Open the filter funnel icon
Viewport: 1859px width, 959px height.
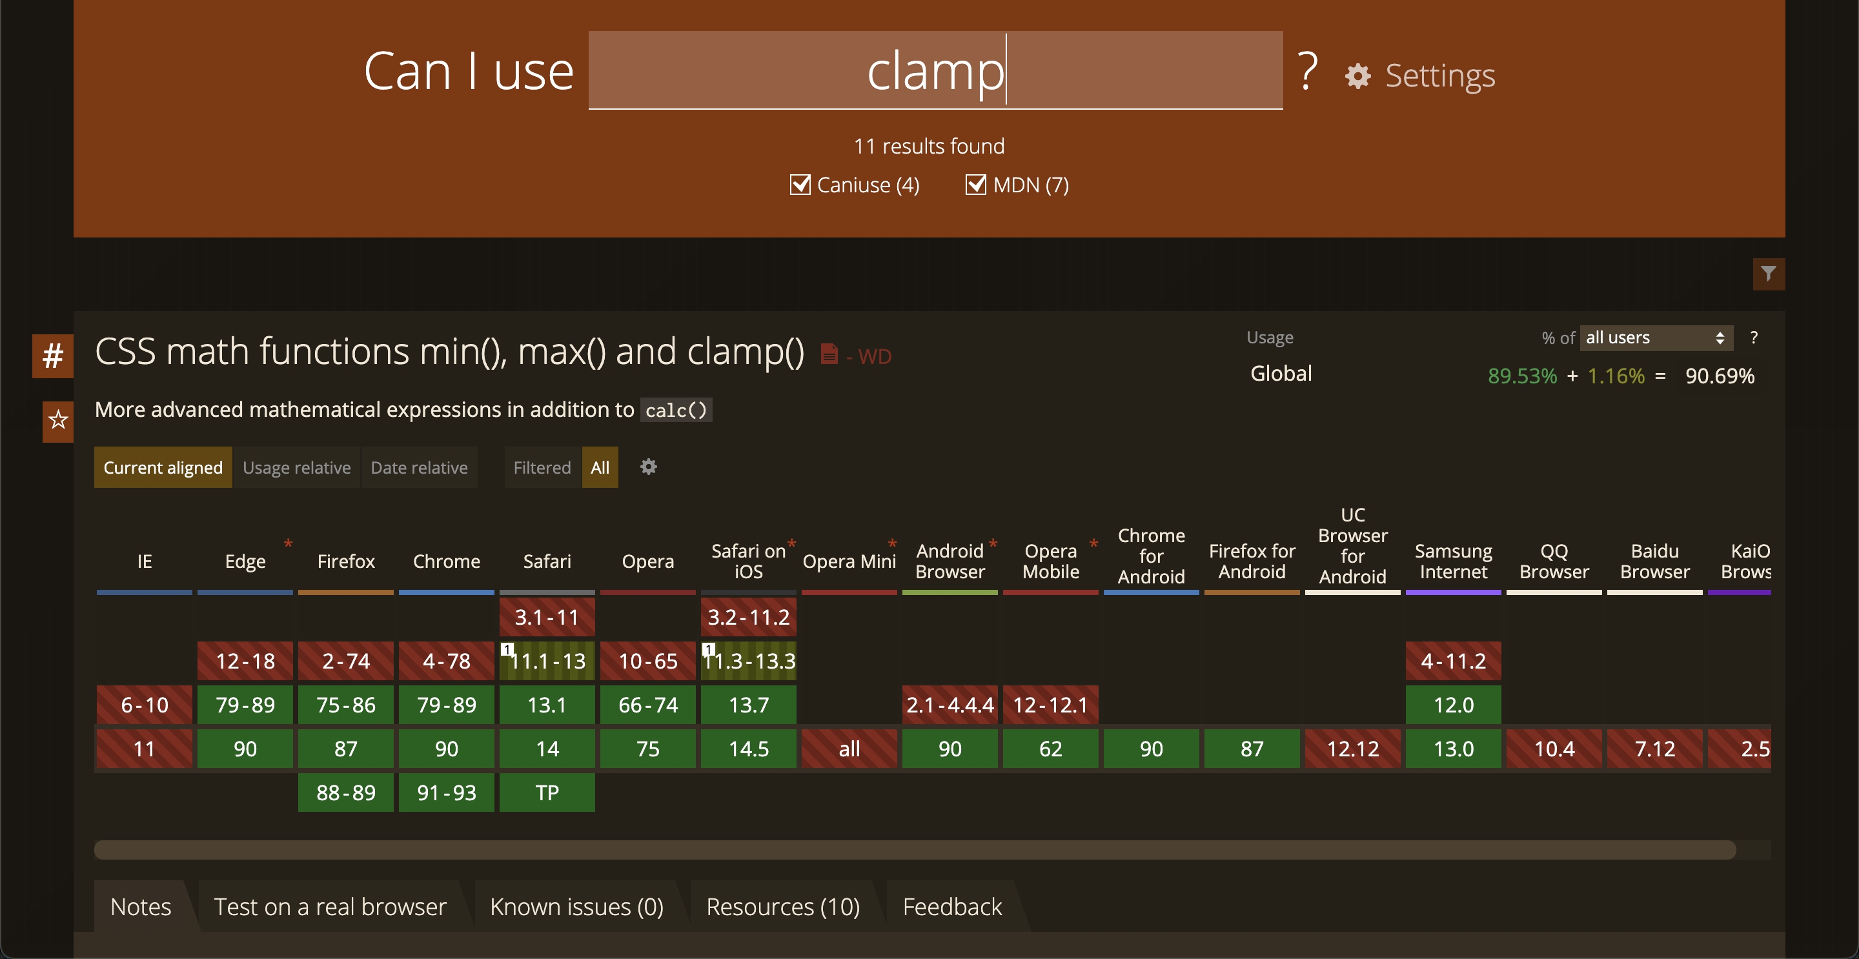(1768, 274)
